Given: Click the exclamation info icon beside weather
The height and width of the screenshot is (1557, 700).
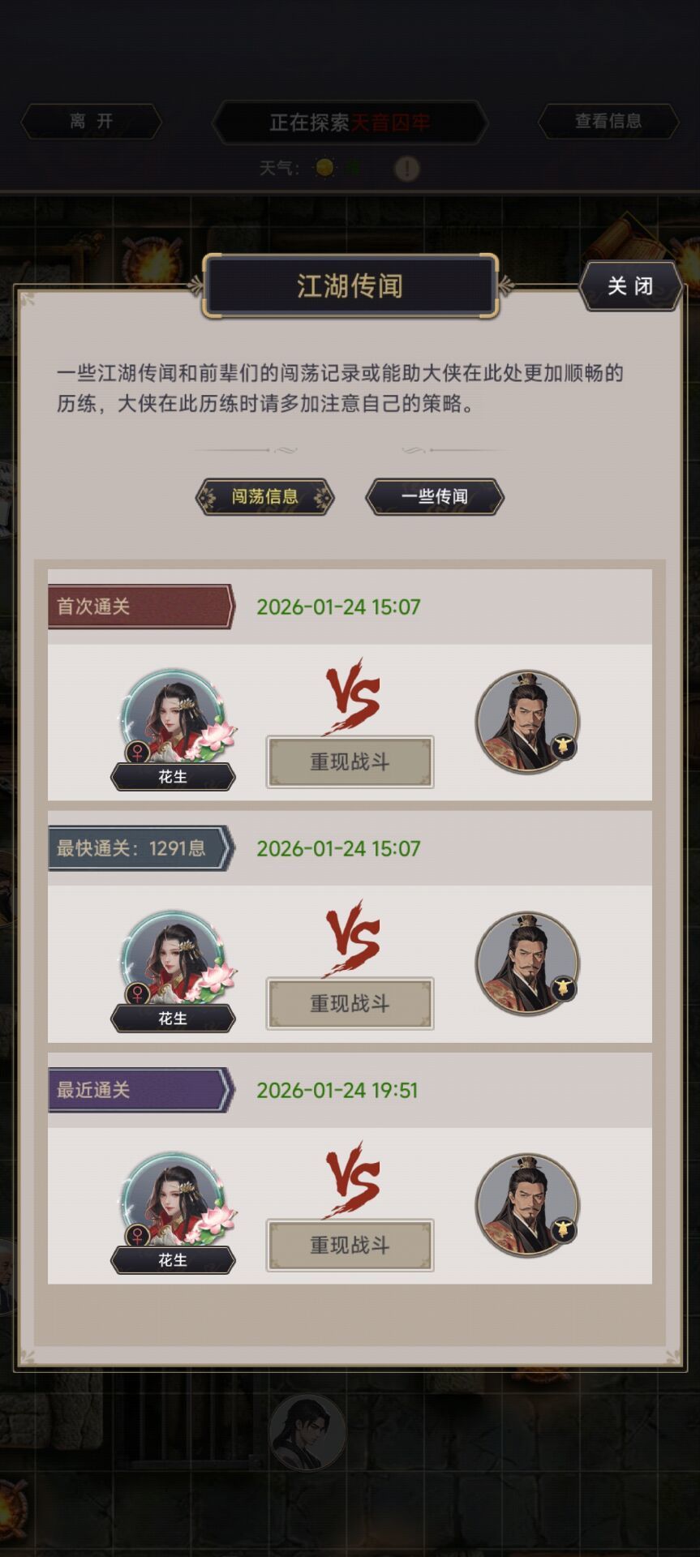Looking at the screenshot, I should (406, 169).
